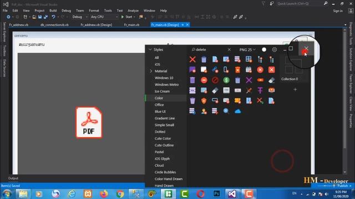Pick the delete document icon in first row

215,59
